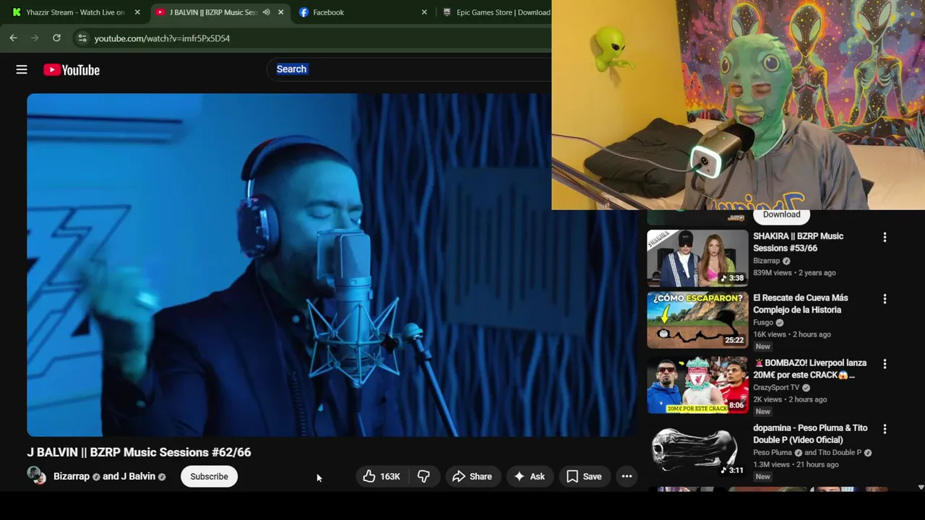Open title 'BOMBAZO! Liverpool lanza 20M€'

click(x=809, y=368)
